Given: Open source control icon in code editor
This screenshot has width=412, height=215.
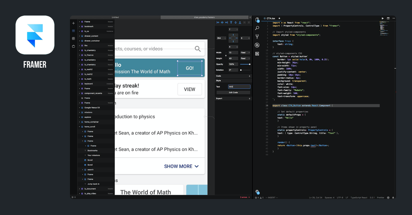Looking at the screenshot, I should tap(257, 36).
